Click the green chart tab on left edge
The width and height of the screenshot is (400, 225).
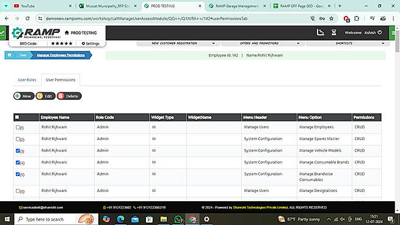point(2,33)
